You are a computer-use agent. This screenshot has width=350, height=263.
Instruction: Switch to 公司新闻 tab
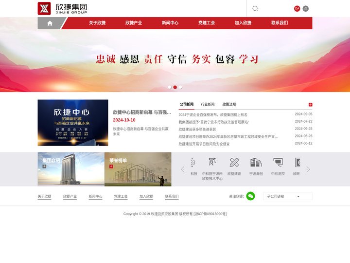187,104
